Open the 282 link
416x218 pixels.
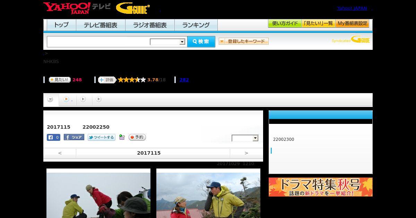[x=184, y=80]
